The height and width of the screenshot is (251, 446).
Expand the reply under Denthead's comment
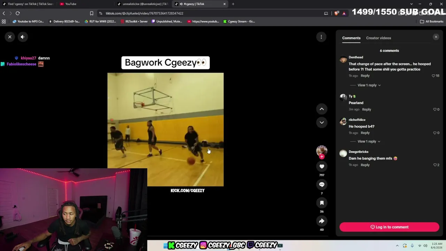369,85
